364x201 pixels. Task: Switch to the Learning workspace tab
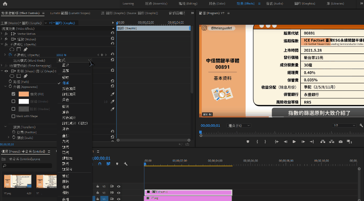click(x=128, y=4)
